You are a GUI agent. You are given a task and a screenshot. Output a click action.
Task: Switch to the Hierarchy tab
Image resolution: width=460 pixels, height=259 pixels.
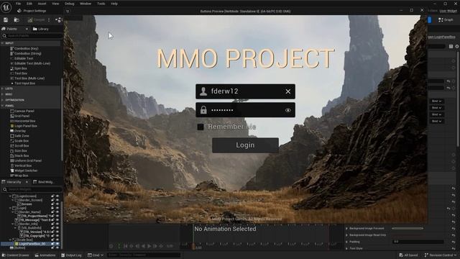11,182
